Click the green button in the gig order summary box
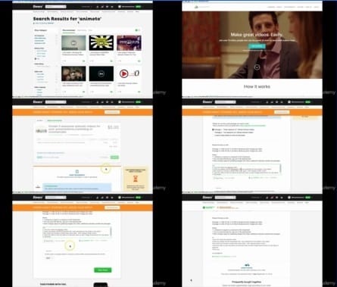The image size is (337, 287). pyautogui.click(x=114, y=158)
